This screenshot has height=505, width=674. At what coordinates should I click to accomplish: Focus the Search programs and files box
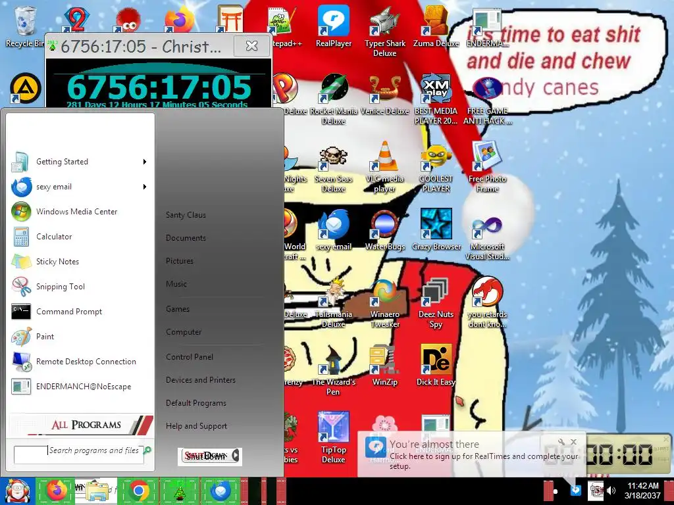[x=79, y=455]
